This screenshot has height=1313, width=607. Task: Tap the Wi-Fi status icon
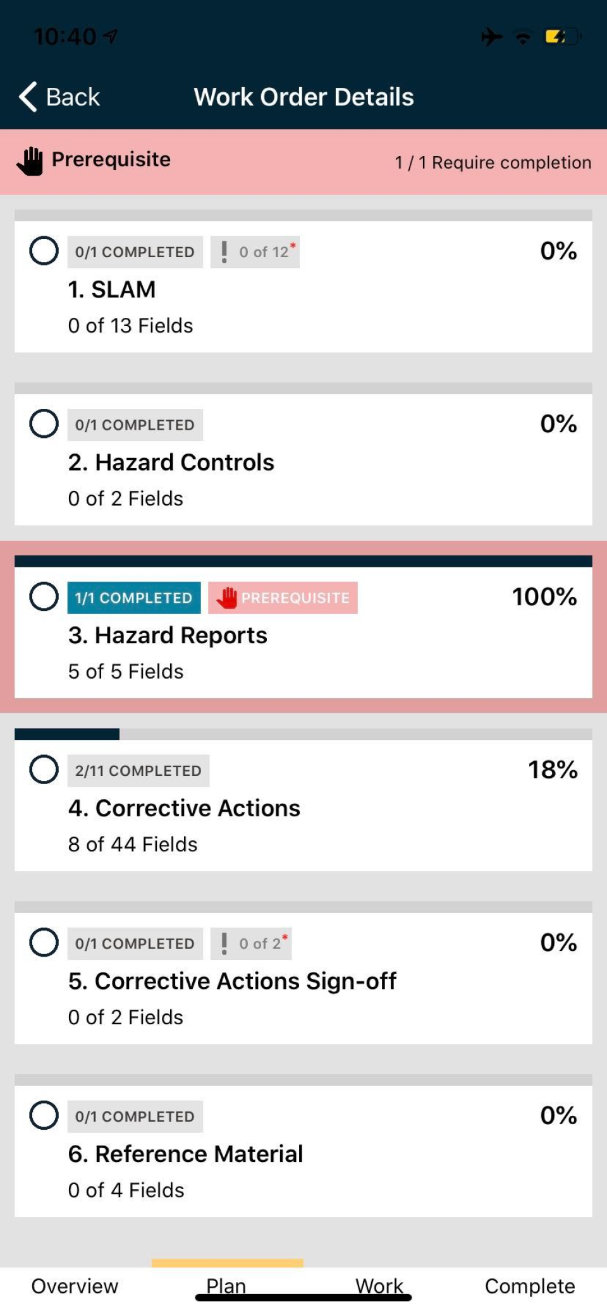tap(523, 38)
